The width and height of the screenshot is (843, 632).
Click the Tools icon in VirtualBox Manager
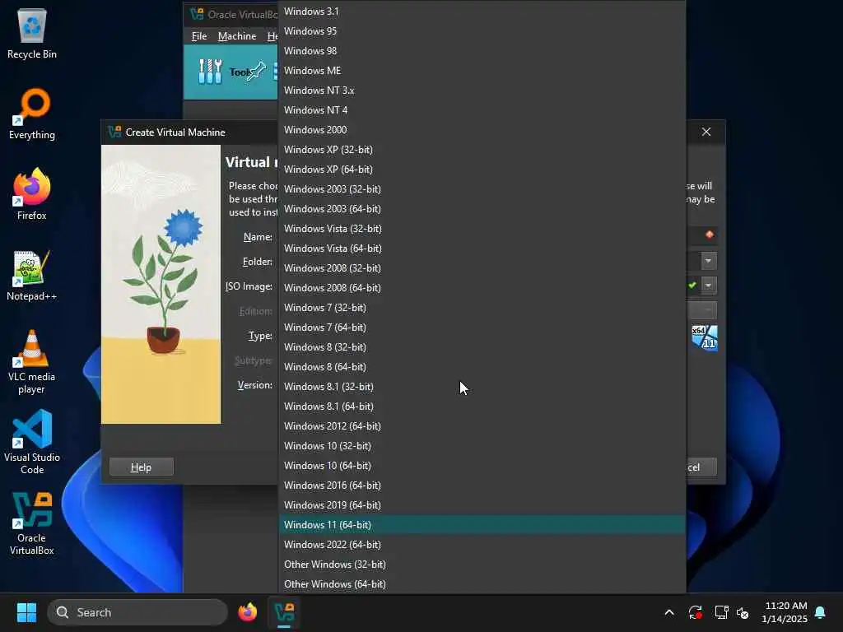pos(210,72)
